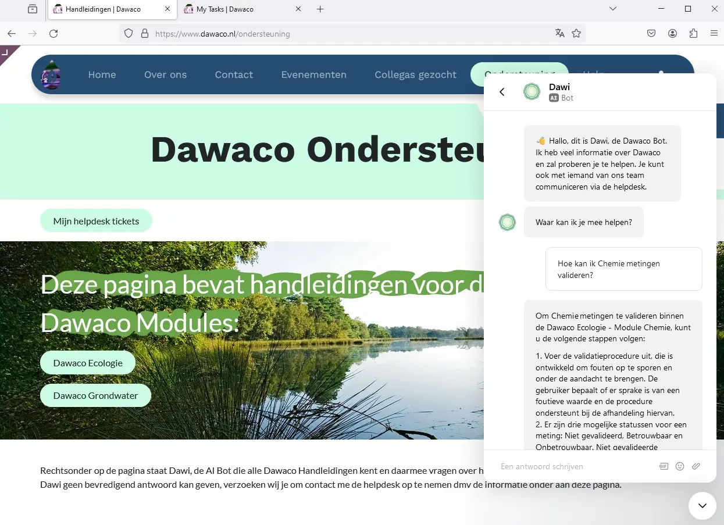Image resolution: width=724 pixels, height=525 pixels.
Task: Reload the current page
Action: (54, 34)
